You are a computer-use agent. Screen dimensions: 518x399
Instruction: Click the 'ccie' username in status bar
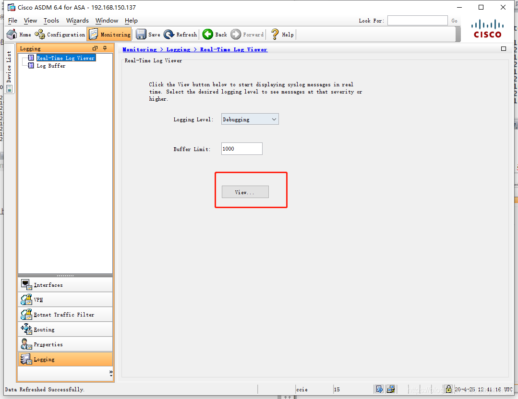click(x=302, y=389)
